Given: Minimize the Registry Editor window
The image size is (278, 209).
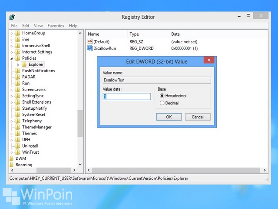Looking at the screenshot, I should click(x=239, y=16).
